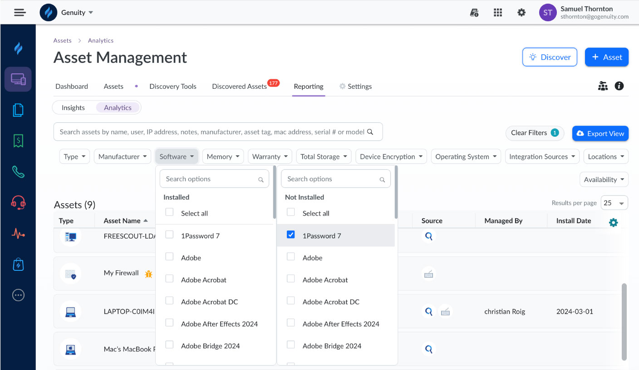Viewport: 639px width, 370px height.
Task: Sort by the Asset Name column header
Action: pos(126,221)
